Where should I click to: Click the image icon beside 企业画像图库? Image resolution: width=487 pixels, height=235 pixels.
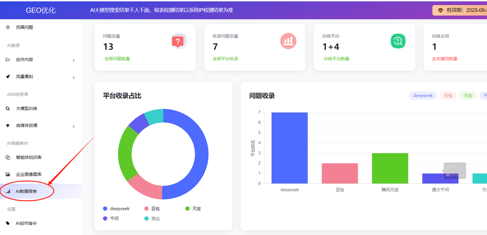[8, 175]
